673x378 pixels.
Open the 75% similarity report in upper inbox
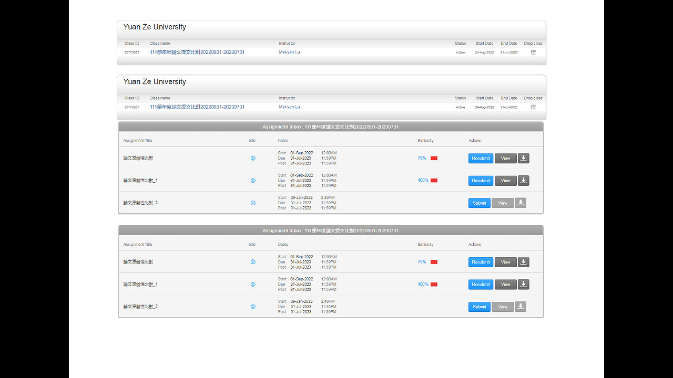(x=422, y=158)
